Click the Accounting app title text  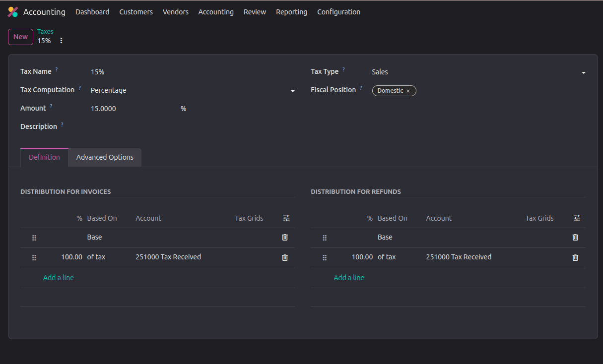tap(44, 12)
